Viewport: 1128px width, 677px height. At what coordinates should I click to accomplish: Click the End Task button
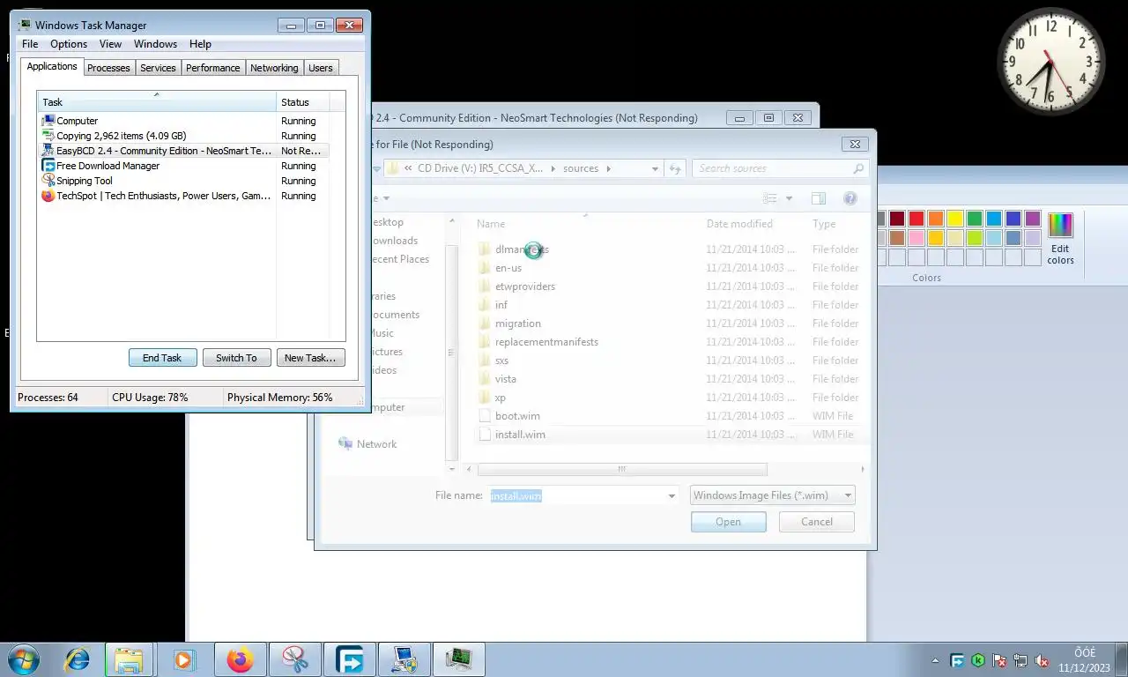[162, 358]
